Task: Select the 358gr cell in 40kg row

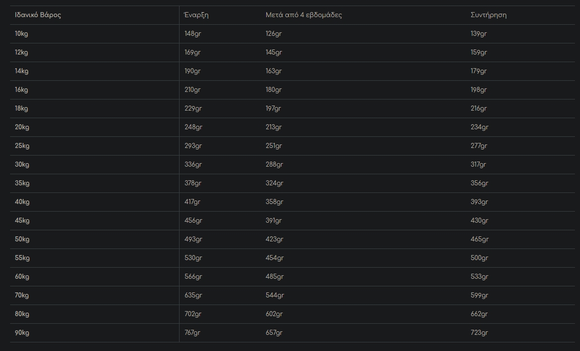Action: click(x=274, y=202)
